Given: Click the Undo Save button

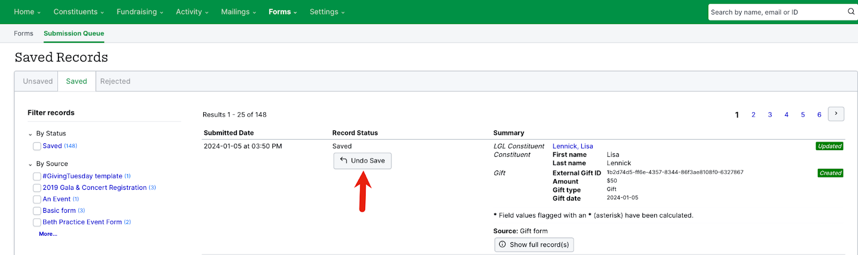Looking at the screenshot, I should pos(363,161).
